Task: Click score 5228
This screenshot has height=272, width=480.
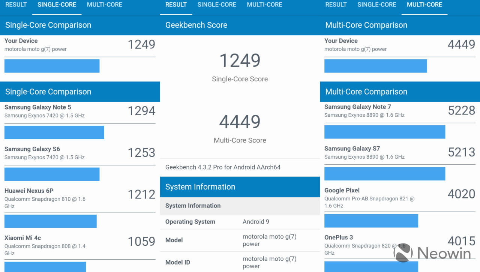Action: [462, 110]
